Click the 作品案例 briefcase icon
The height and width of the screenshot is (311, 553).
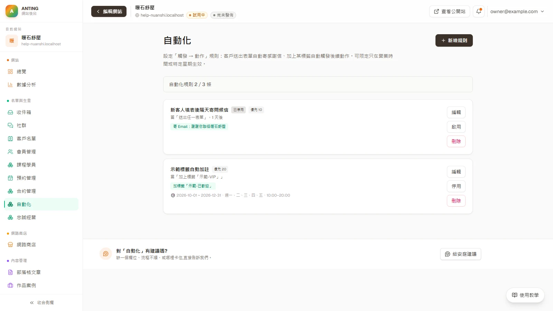point(10,285)
